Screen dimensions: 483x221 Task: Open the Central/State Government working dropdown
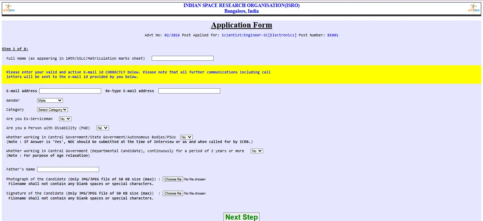186,137
